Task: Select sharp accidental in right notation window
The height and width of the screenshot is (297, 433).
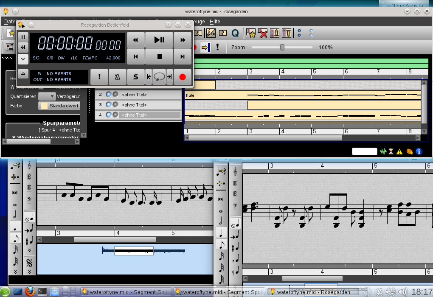Action: (x=235, y=248)
